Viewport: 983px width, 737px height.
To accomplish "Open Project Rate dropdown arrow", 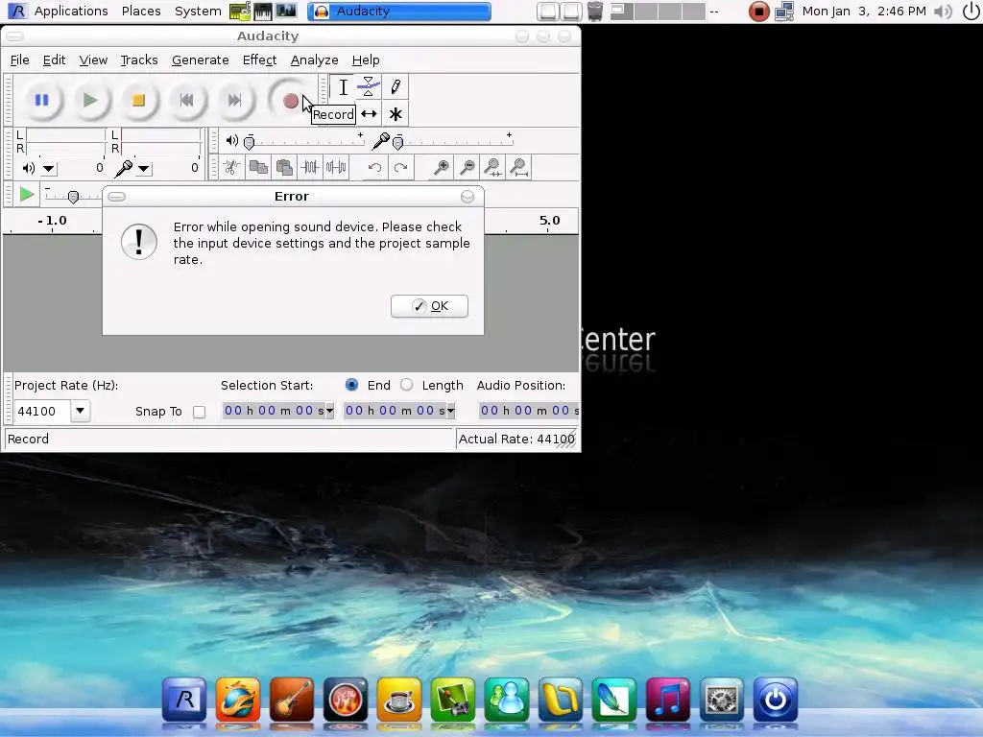I will coord(81,411).
